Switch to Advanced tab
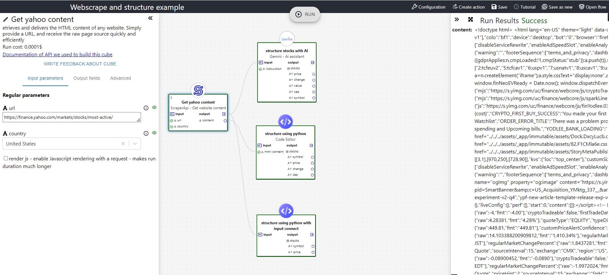 (x=120, y=78)
